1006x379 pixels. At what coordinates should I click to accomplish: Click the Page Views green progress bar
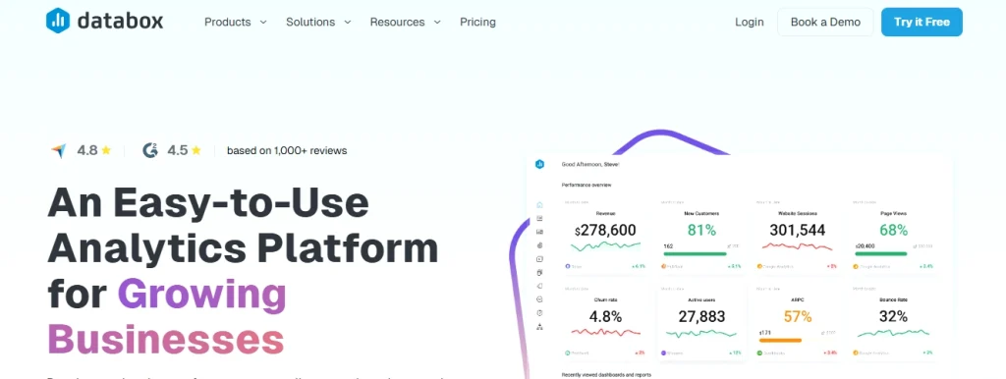(881, 254)
